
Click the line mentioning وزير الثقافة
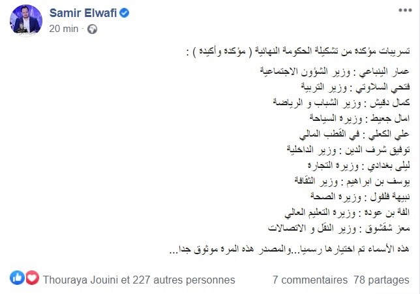[x=352, y=181]
